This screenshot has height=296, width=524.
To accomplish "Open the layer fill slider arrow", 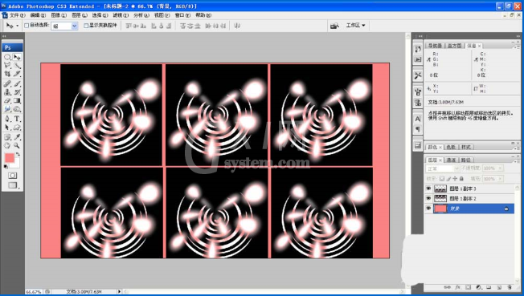I will pyautogui.click(x=500, y=179).
